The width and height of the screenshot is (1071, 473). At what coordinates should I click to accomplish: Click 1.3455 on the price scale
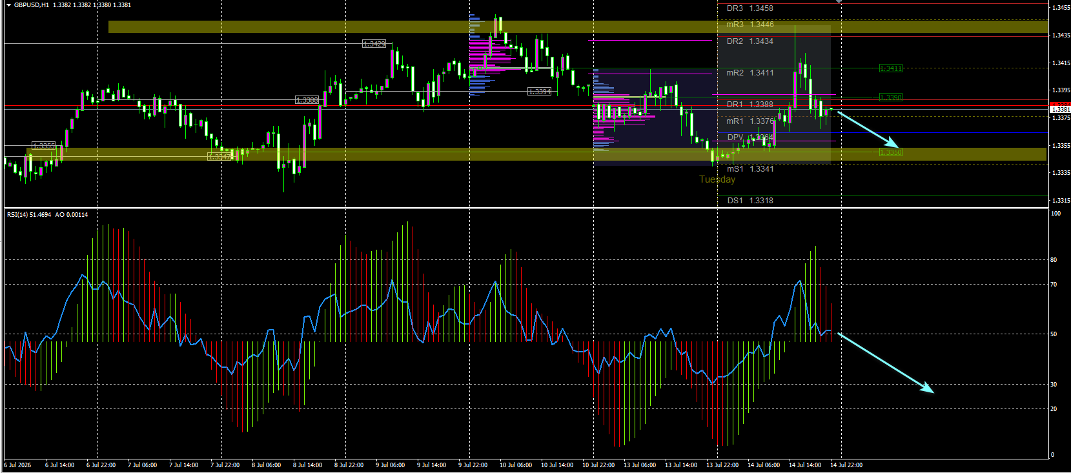pyautogui.click(x=1061, y=8)
